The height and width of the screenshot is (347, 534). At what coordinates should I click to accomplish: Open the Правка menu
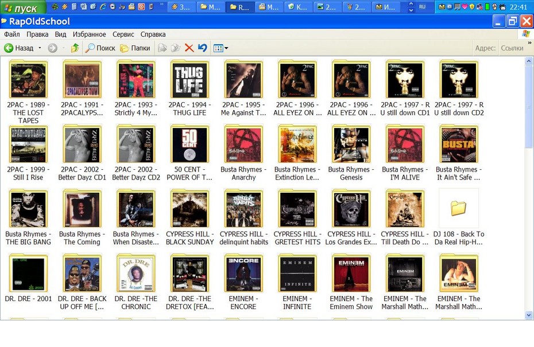click(x=37, y=34)
